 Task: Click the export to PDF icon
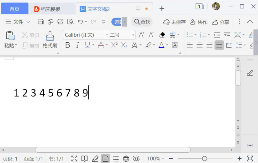coord(50,22)
